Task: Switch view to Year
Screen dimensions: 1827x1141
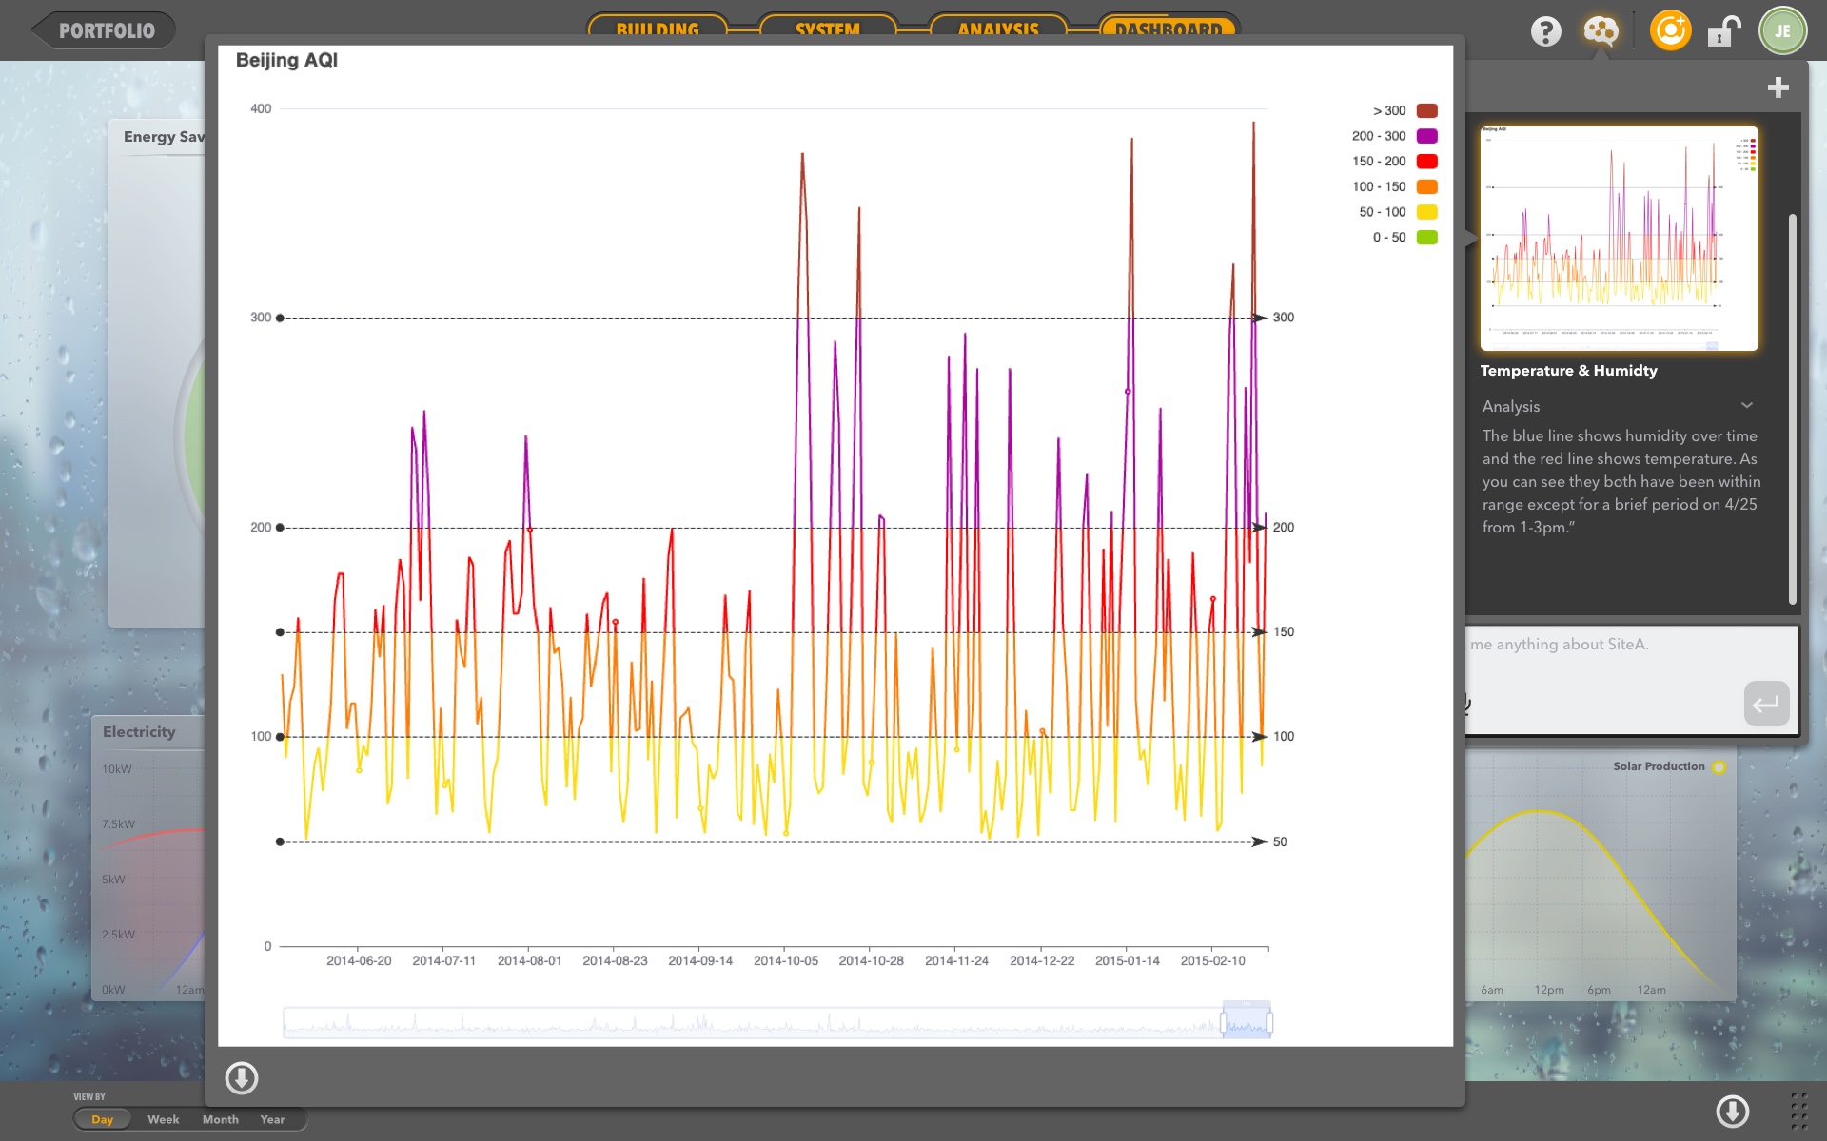Action: pyautogui.click(x=272, y=1119)
